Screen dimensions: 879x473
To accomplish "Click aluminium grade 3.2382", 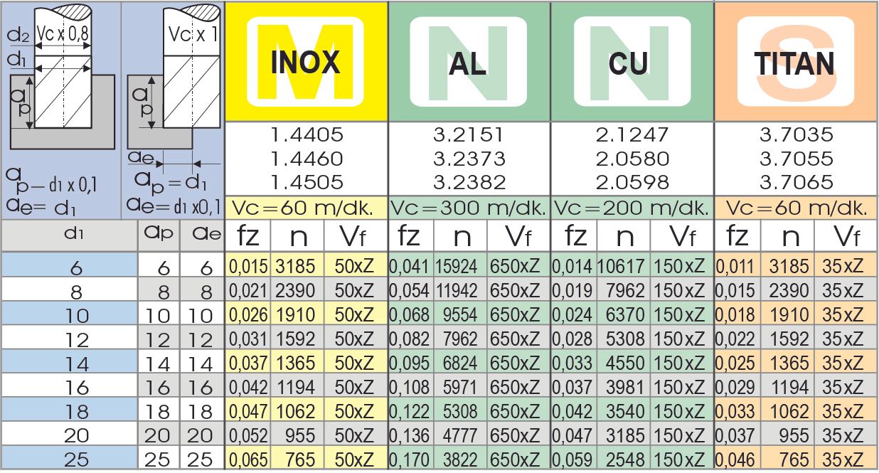I will [469, 181].
